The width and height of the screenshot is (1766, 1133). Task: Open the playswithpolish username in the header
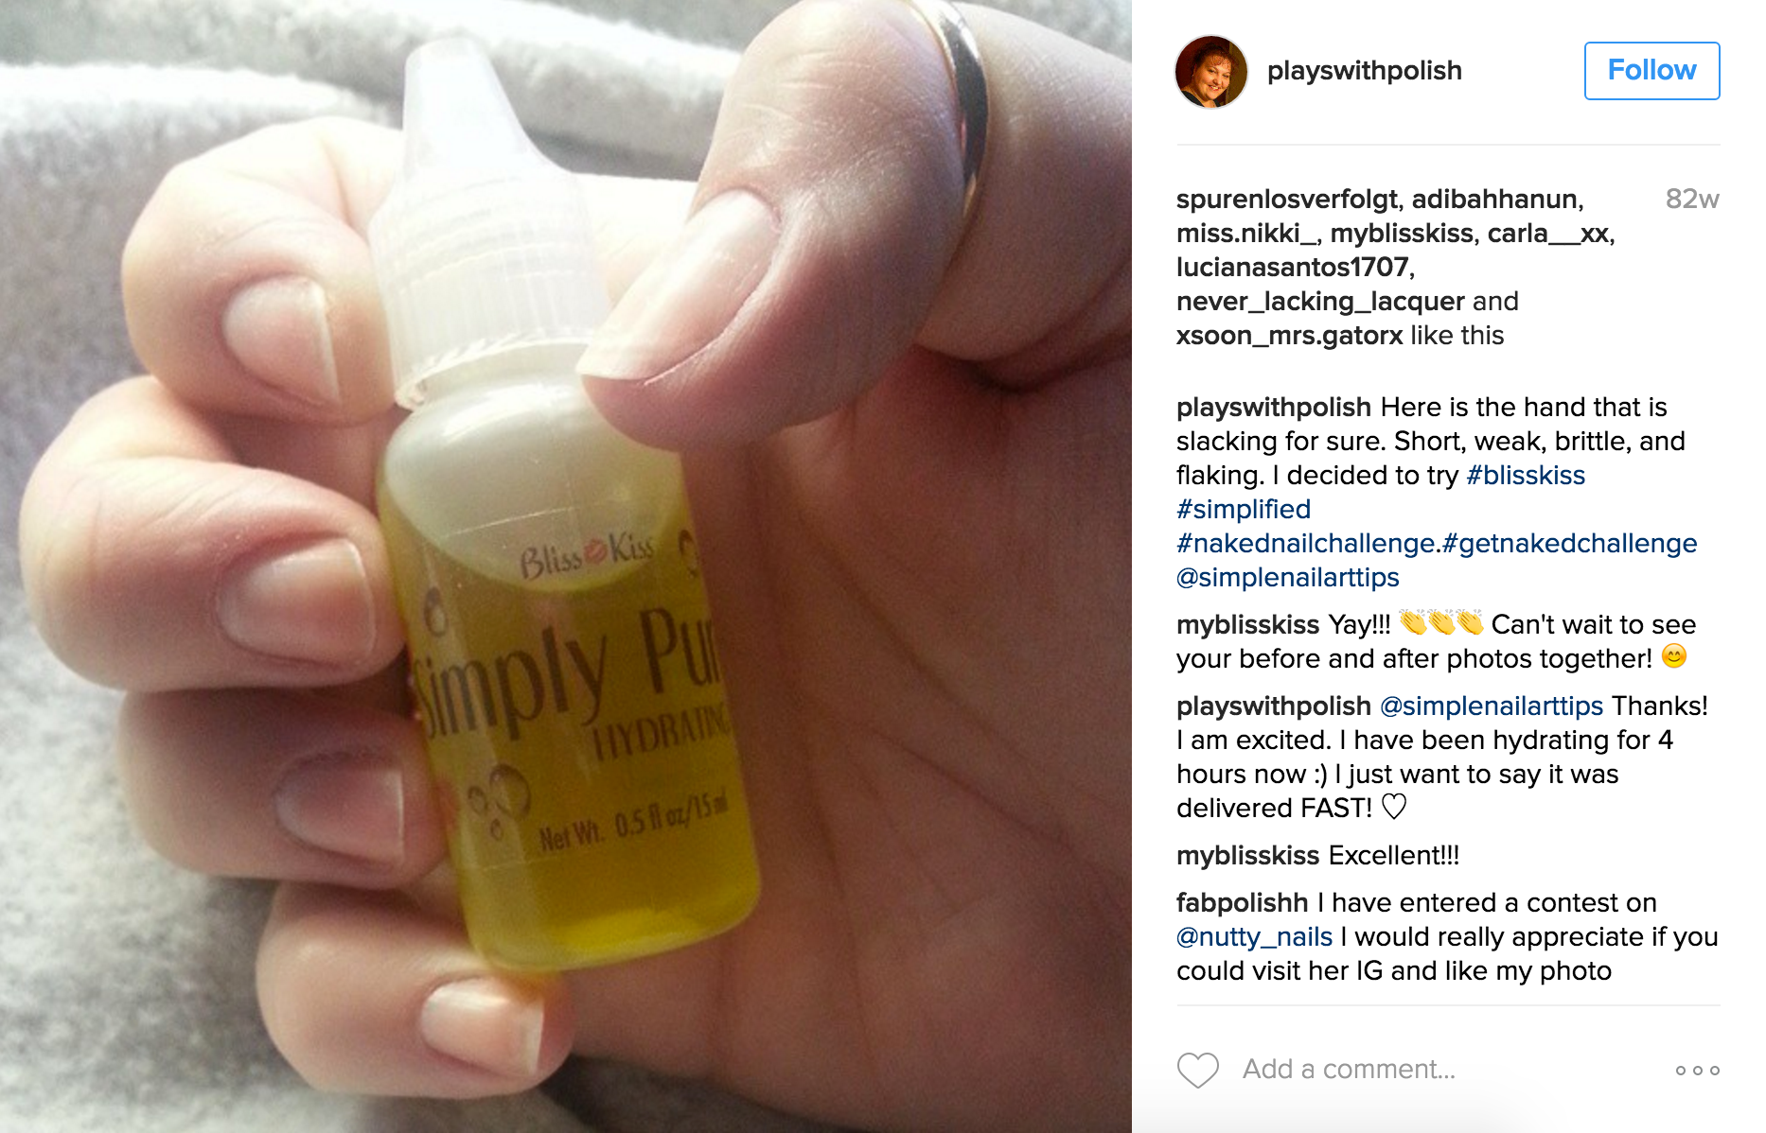(1364, 71)
